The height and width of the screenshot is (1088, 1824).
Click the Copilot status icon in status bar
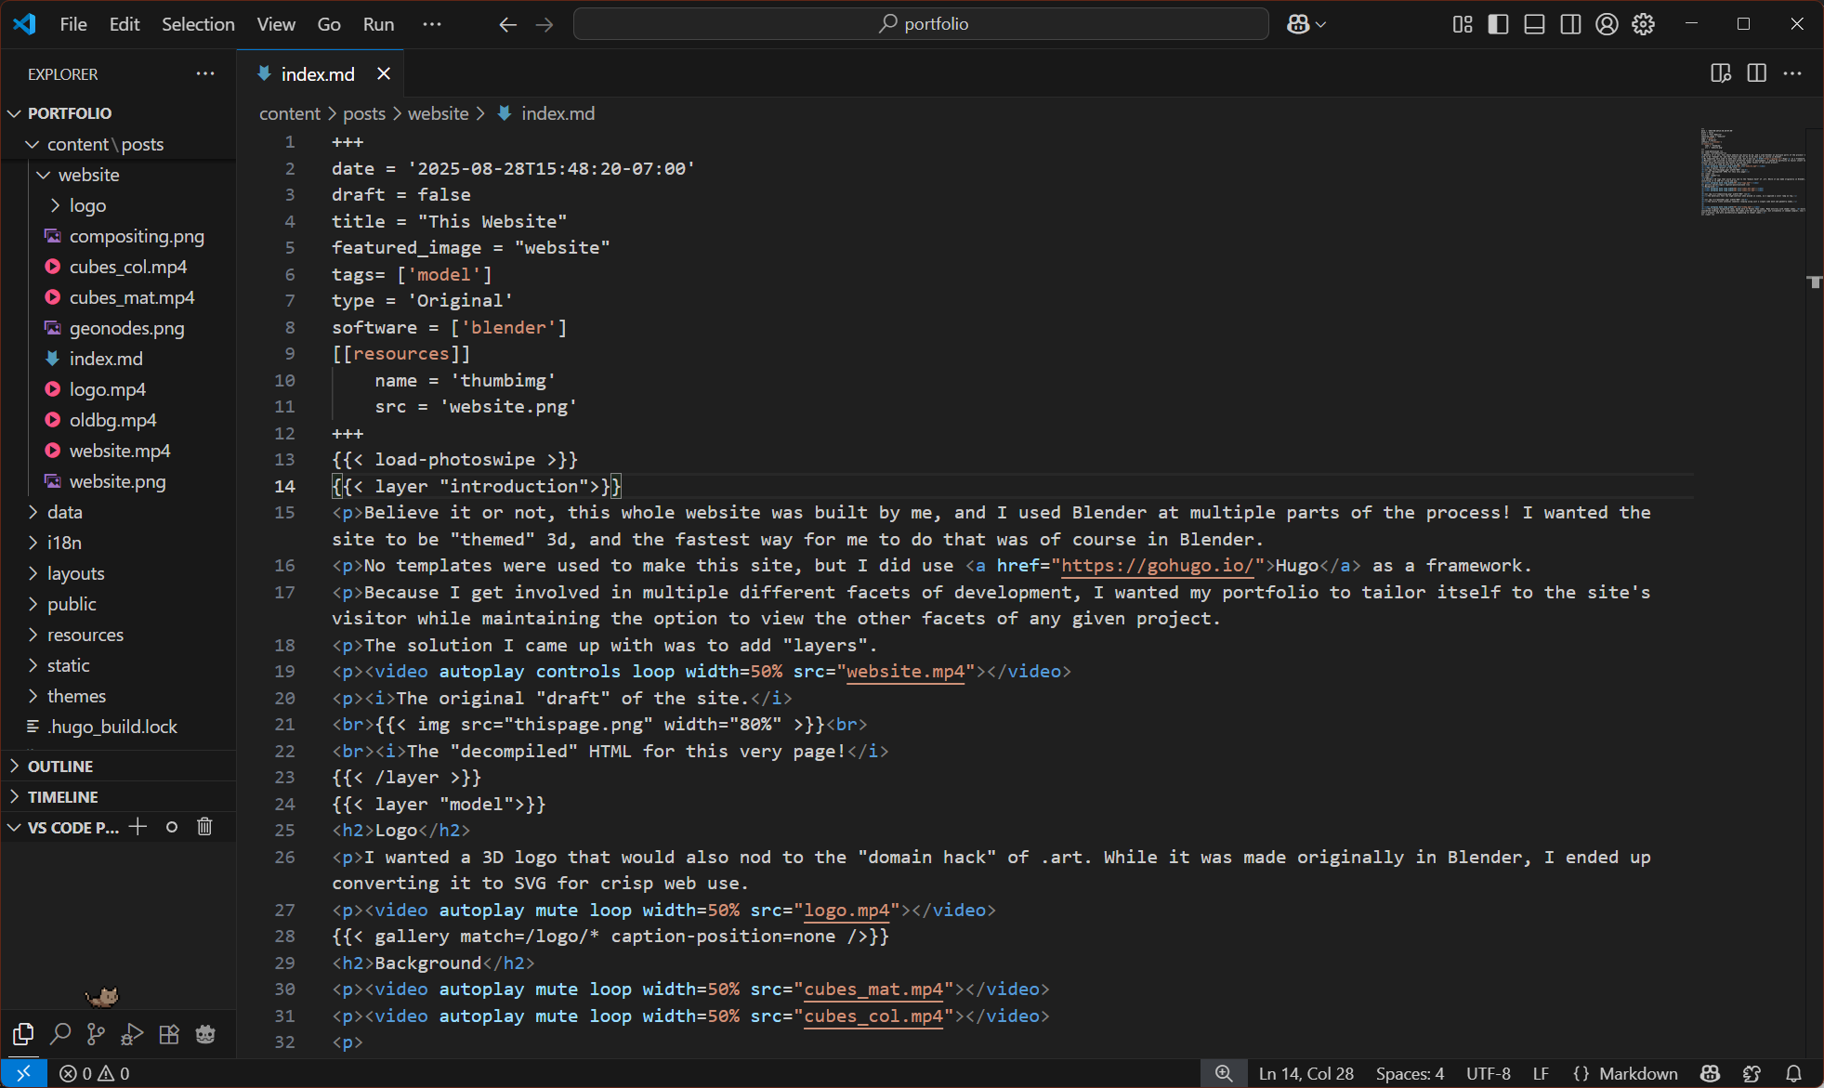coord(1710,1073)
